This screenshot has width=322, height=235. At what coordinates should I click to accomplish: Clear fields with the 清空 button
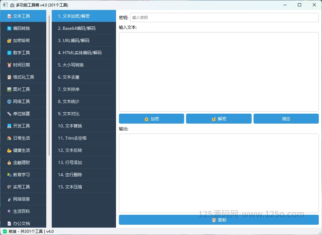[x=286, y=119]
